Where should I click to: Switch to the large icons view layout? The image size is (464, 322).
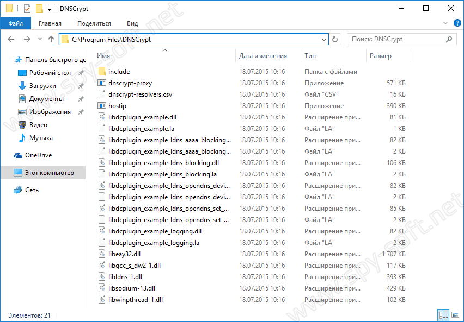455,315
